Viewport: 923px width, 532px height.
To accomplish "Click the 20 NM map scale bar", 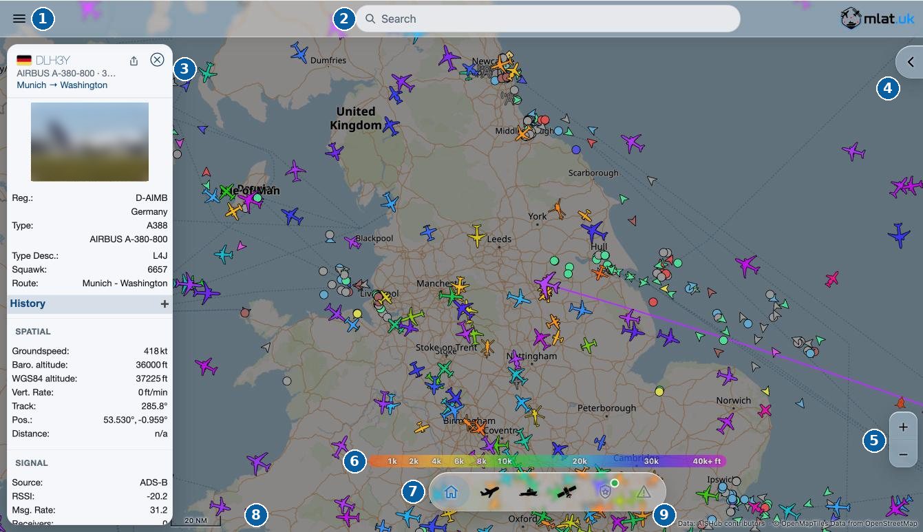I will (x=195, y=521).
